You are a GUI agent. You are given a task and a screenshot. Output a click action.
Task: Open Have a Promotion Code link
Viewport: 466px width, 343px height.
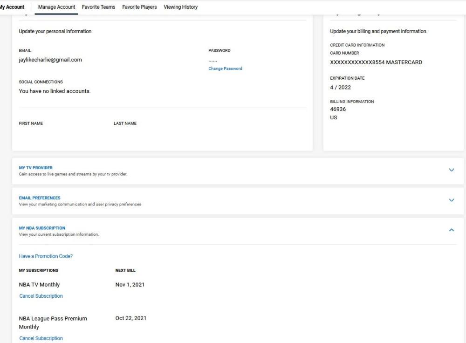coord(46,256)
